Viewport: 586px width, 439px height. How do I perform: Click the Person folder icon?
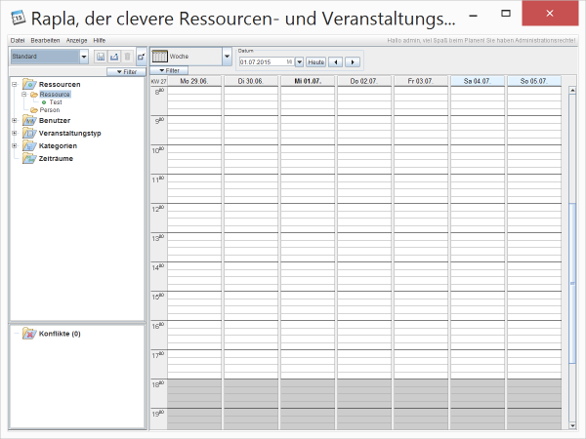(x=34, y=110)
